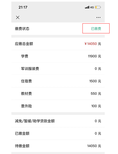Tap the 缴费状态 row label
This screenshot has width=118, height=154.
(22, 29)
